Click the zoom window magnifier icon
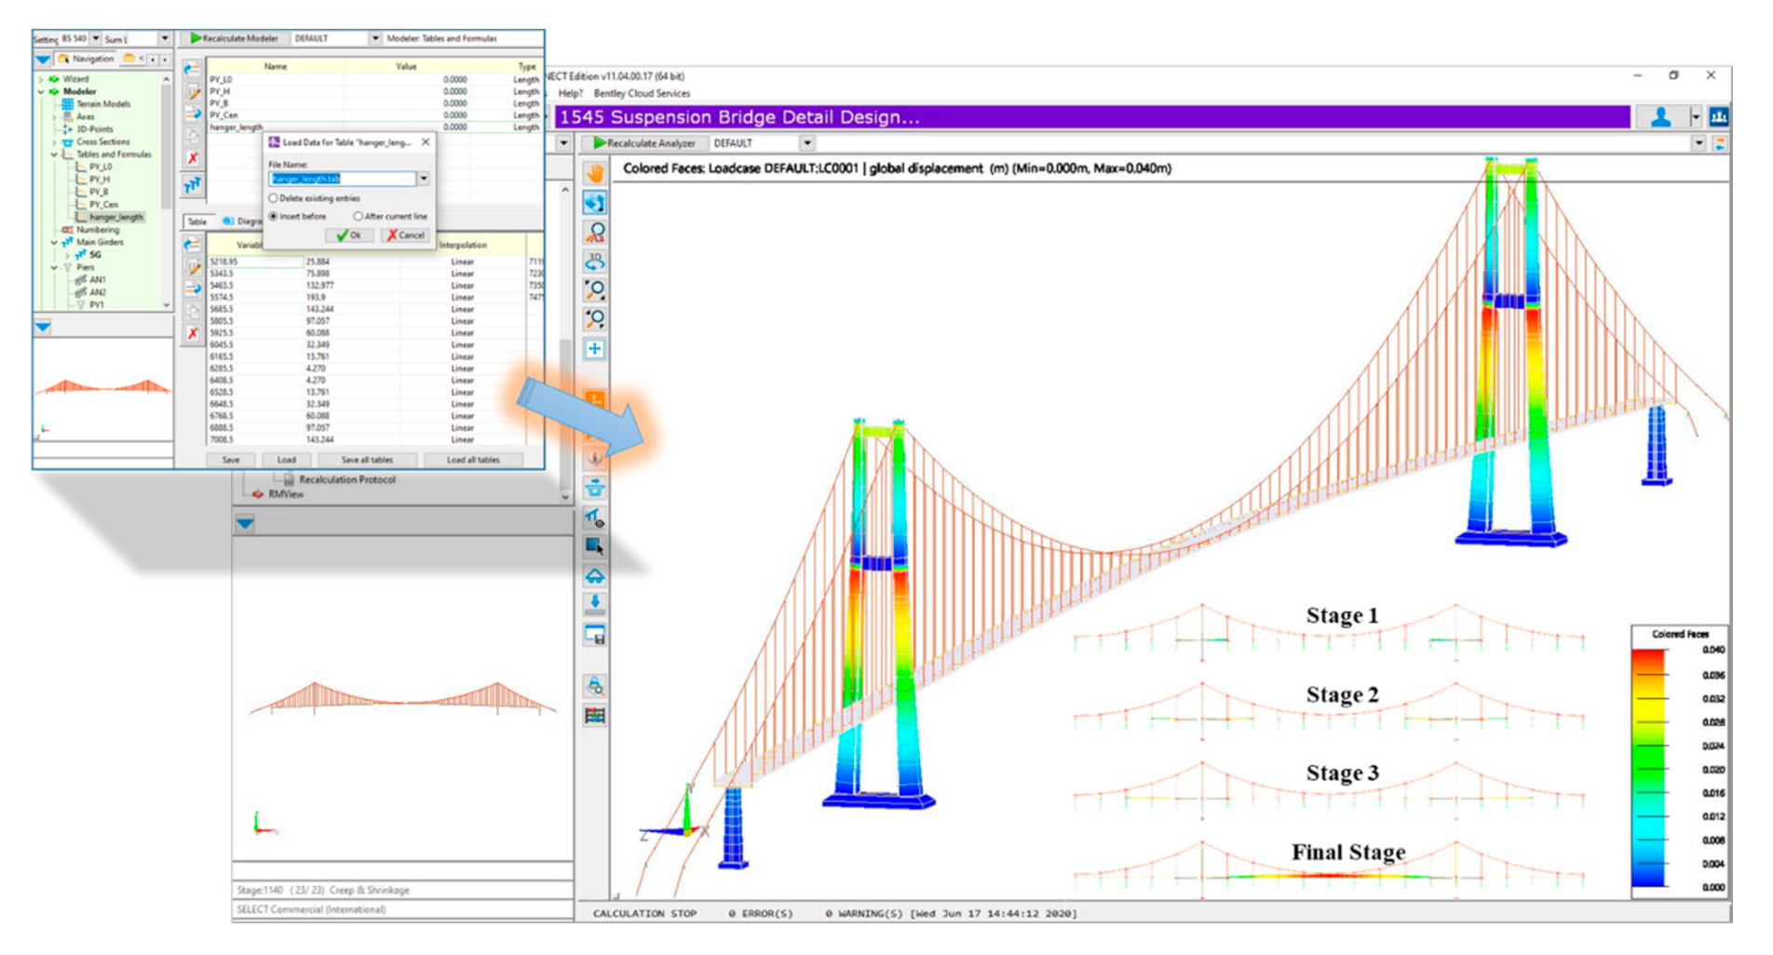Screen dimensions: 1773x955 595,289
